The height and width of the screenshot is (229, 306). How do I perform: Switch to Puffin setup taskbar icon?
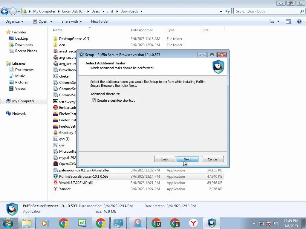[x=212, y=223]
